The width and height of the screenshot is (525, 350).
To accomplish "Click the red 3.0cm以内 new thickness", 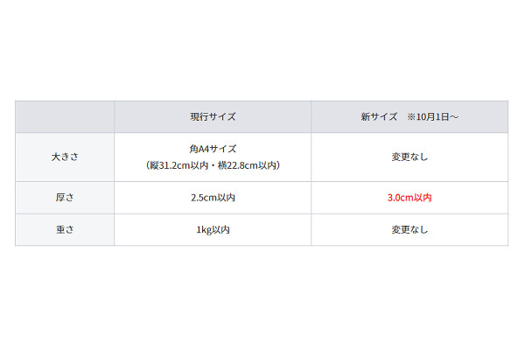I will click(409, 198).
